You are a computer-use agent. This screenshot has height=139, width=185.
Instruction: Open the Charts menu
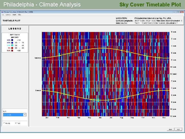click(14, 15)
